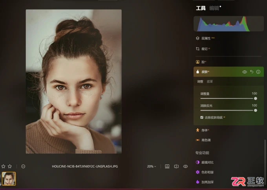Viewport: 267px width, 190px height.
Task: Uncheck 去除皮肤瑕疵 checkbox
Action: click(x=202, y=117)
